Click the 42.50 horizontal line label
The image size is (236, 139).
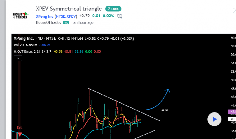[165, 110]
